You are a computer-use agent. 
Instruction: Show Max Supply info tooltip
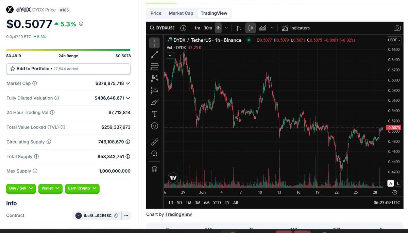tap(35, 171)
